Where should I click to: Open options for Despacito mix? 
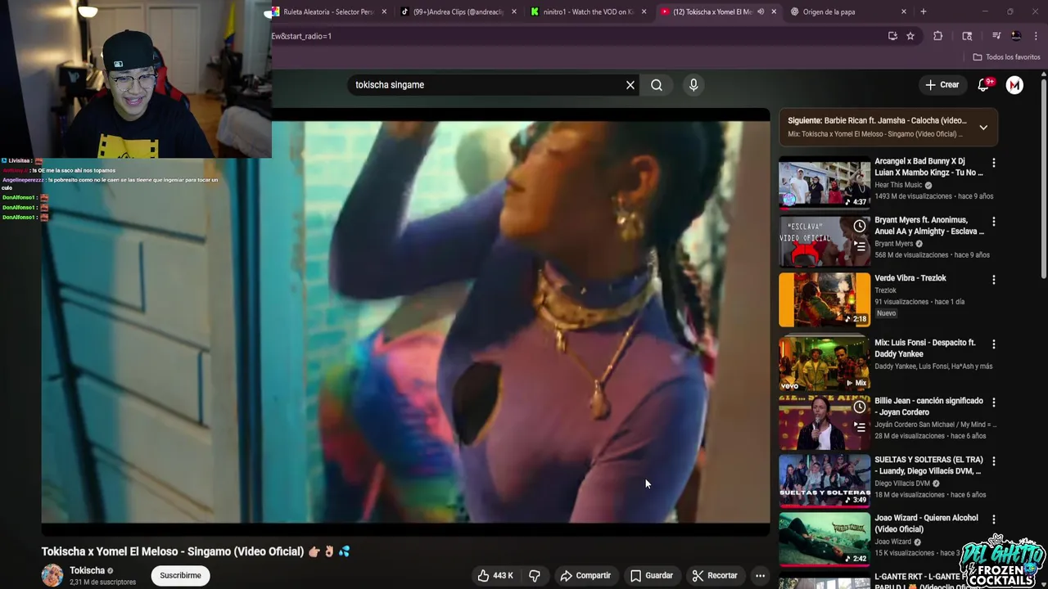(x=994, y=344)
